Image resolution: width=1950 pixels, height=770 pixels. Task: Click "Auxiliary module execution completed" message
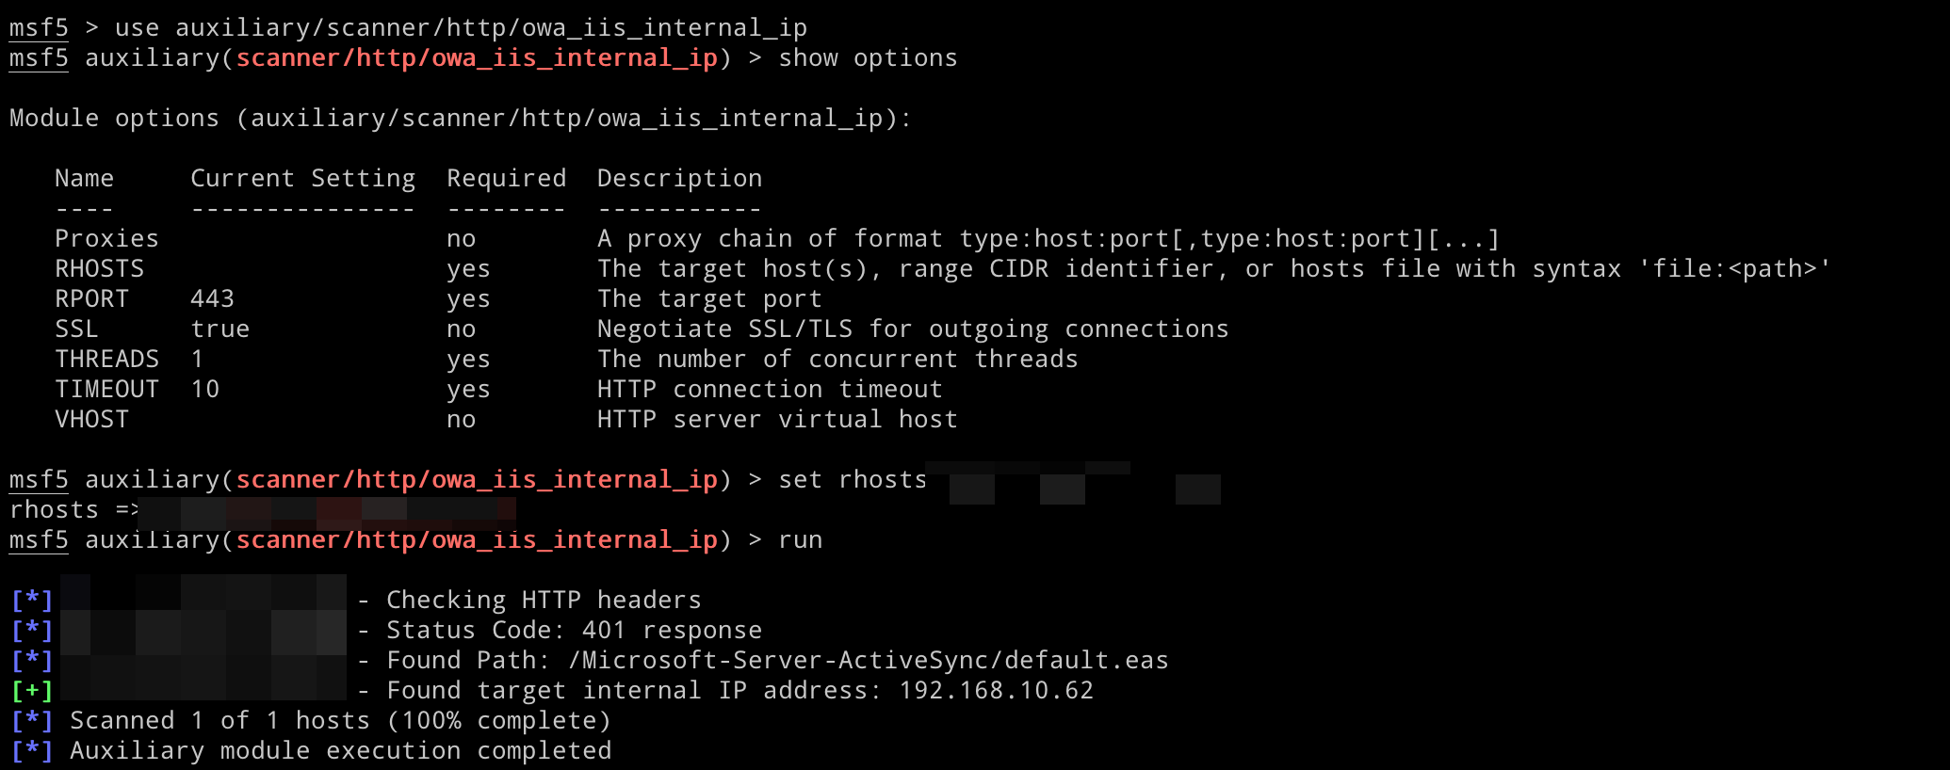click(340, 751)
